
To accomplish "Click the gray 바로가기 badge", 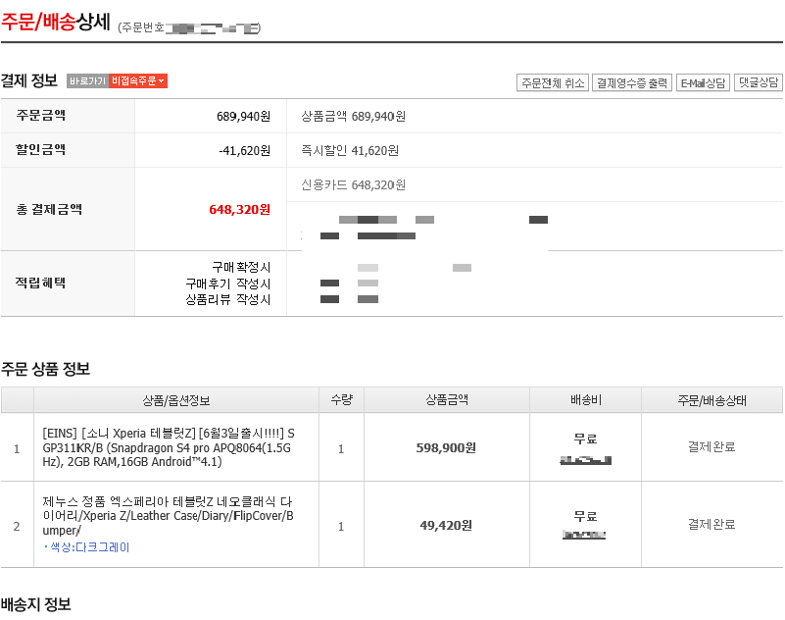I will (x=87, y=81).
